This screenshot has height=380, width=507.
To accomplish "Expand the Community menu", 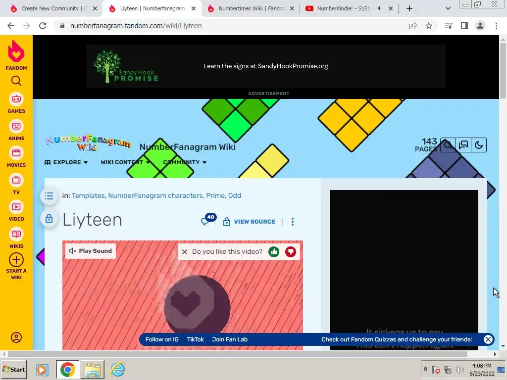I will click(185, 162).
